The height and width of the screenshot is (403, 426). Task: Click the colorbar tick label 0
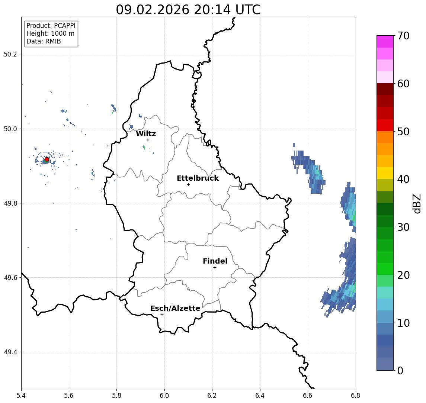point(400,370)
